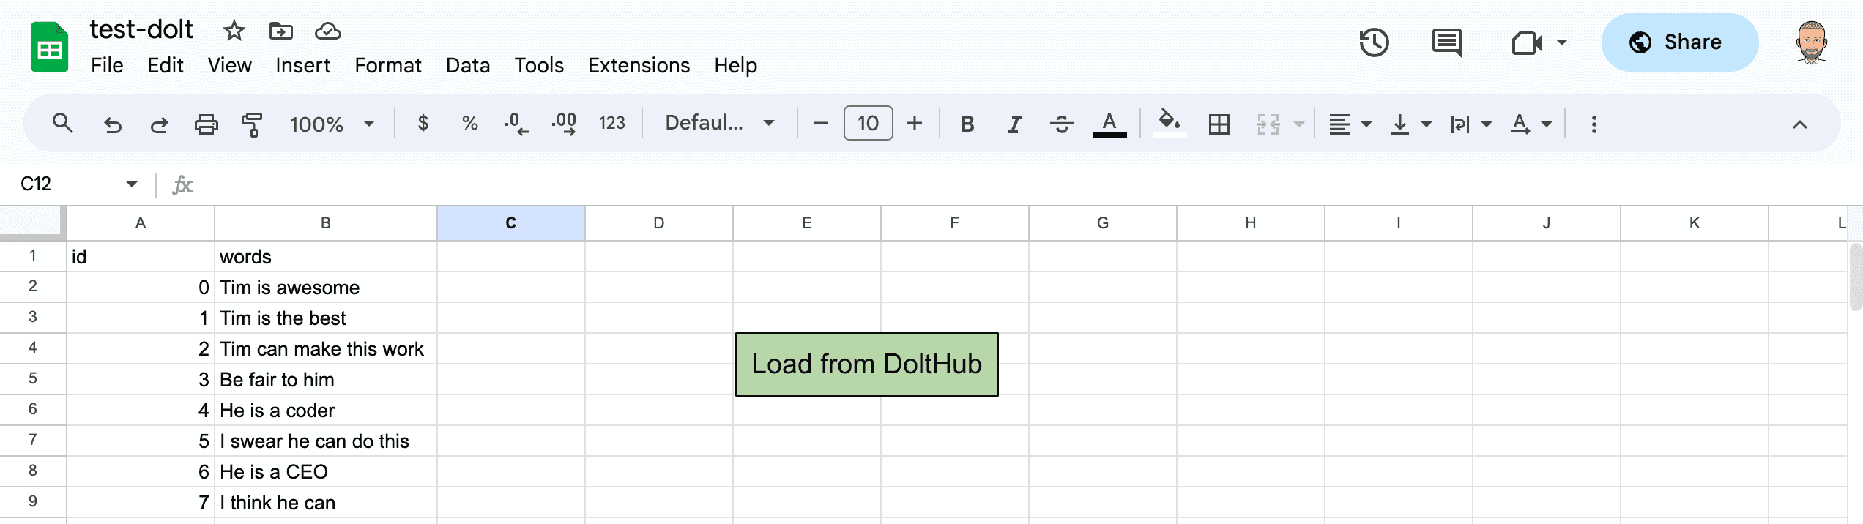Viewport: 1863px width, 524px height.
Task: Click the move to folder icon
Action: coord(281,31)
